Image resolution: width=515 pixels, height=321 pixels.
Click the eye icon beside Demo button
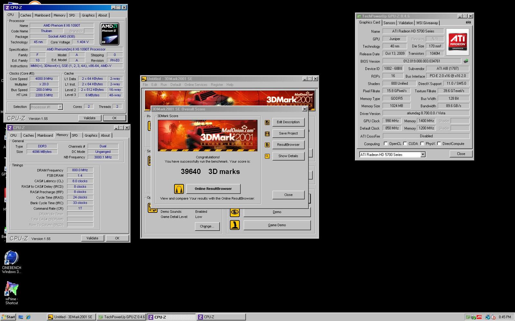coord(235,212)
